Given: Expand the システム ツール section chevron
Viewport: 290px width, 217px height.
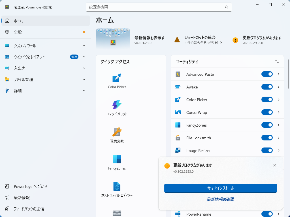Looking at the screenshot, I should coord(84,45).
